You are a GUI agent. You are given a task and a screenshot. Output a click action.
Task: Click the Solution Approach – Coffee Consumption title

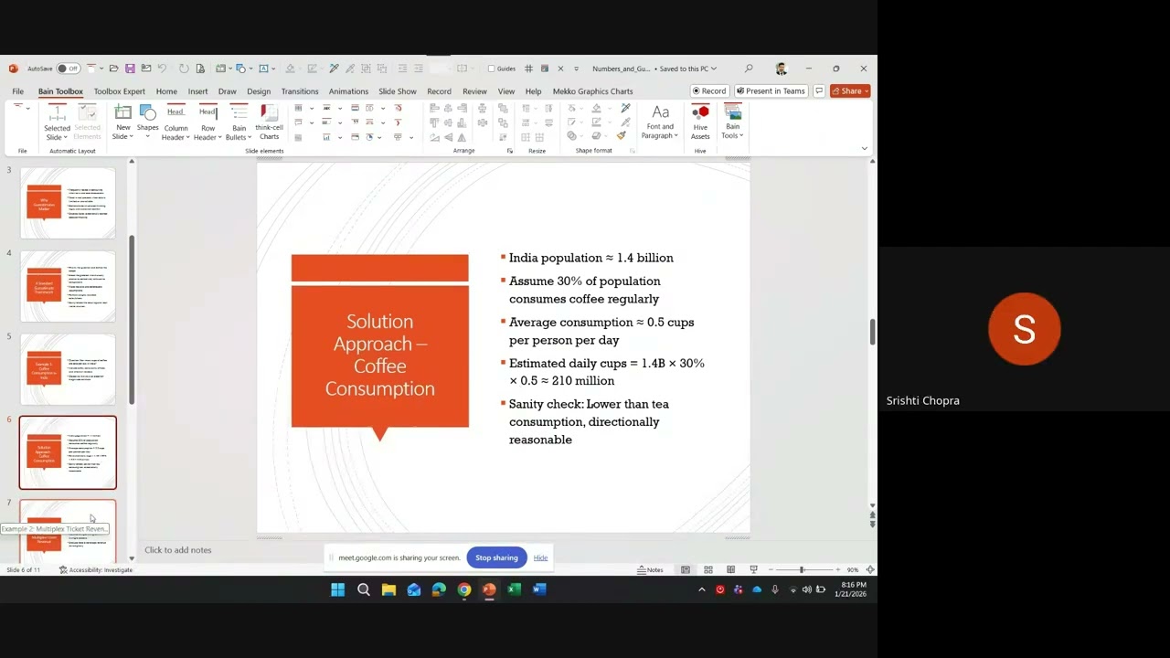click(x=380, y=355)
